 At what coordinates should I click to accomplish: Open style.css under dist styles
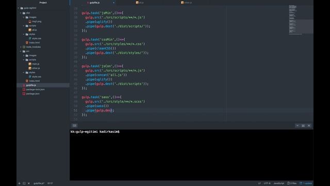pos(37,38)
